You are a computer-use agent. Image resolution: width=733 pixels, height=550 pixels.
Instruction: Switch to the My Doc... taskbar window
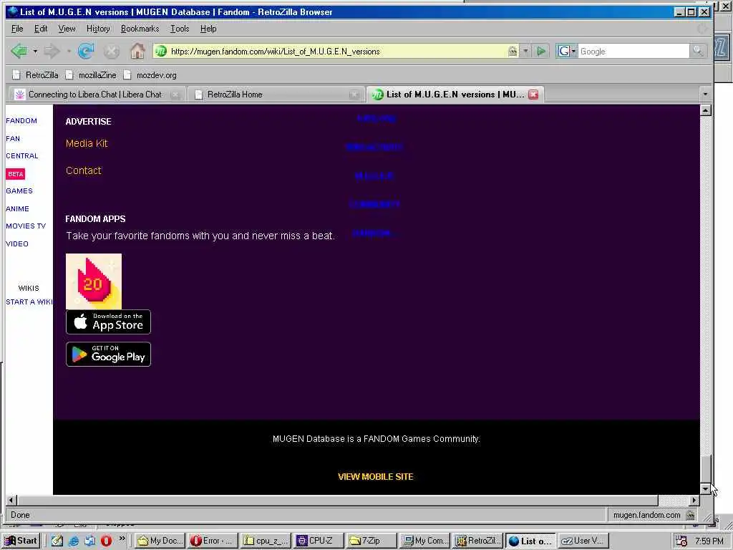(160, 541)
